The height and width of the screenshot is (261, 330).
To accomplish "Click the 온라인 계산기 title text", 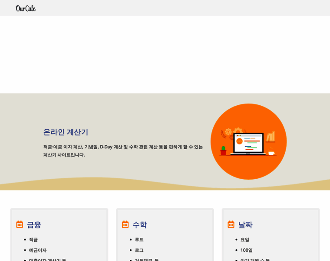I will pyautogui.click(x=66, y=132).
